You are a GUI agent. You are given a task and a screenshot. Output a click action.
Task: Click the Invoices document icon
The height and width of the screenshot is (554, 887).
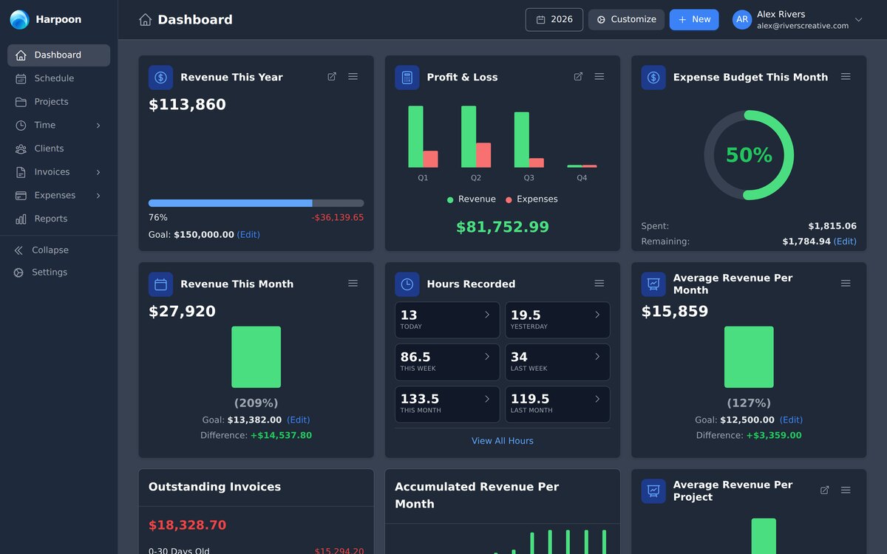21,172
